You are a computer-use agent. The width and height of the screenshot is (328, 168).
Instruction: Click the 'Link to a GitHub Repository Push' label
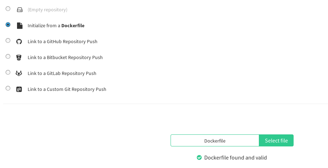tap(62, 41)
